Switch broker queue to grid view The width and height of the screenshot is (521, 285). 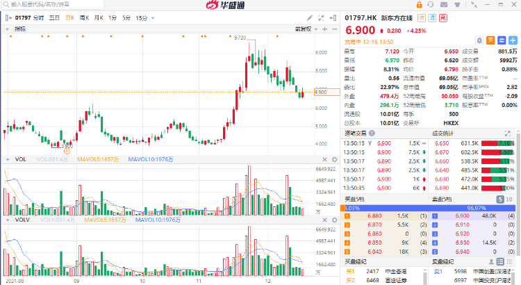coord(509,262)
